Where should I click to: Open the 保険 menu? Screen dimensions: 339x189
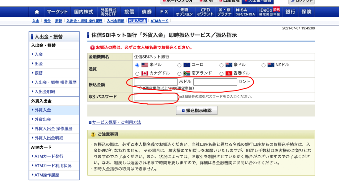pos(306,12)
